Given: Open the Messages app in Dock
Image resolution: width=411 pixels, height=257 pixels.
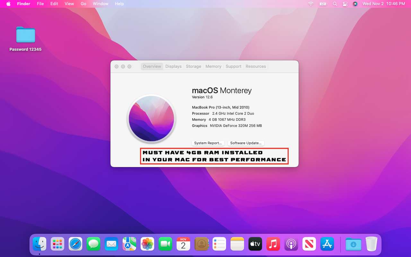Looking at the screenshot, I should tap(93, 244).
